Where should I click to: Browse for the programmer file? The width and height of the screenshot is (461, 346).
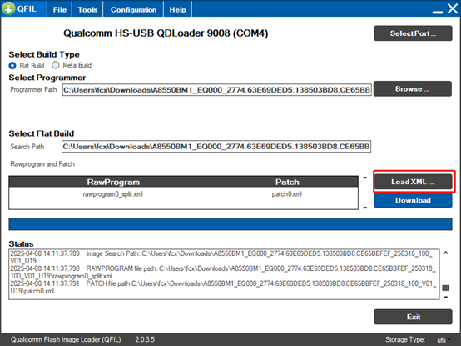413,88
